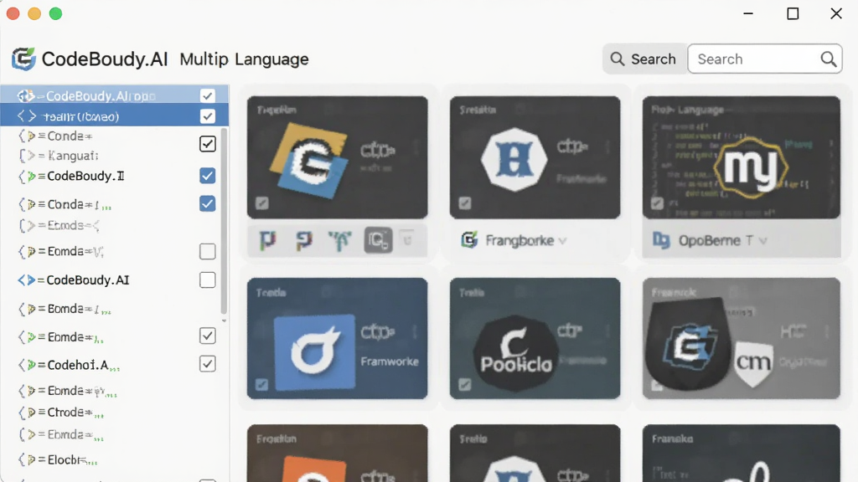Open the G logo card thumbnail

tap(337, 157)
